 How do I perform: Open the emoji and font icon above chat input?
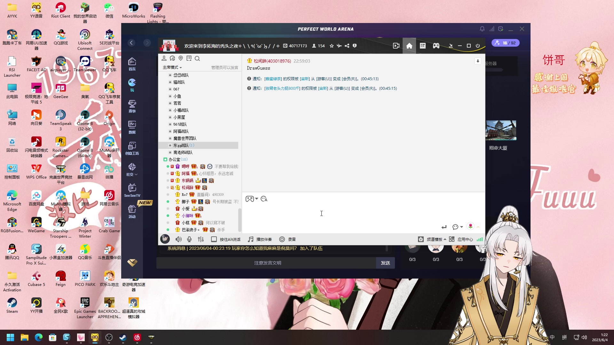264,199
